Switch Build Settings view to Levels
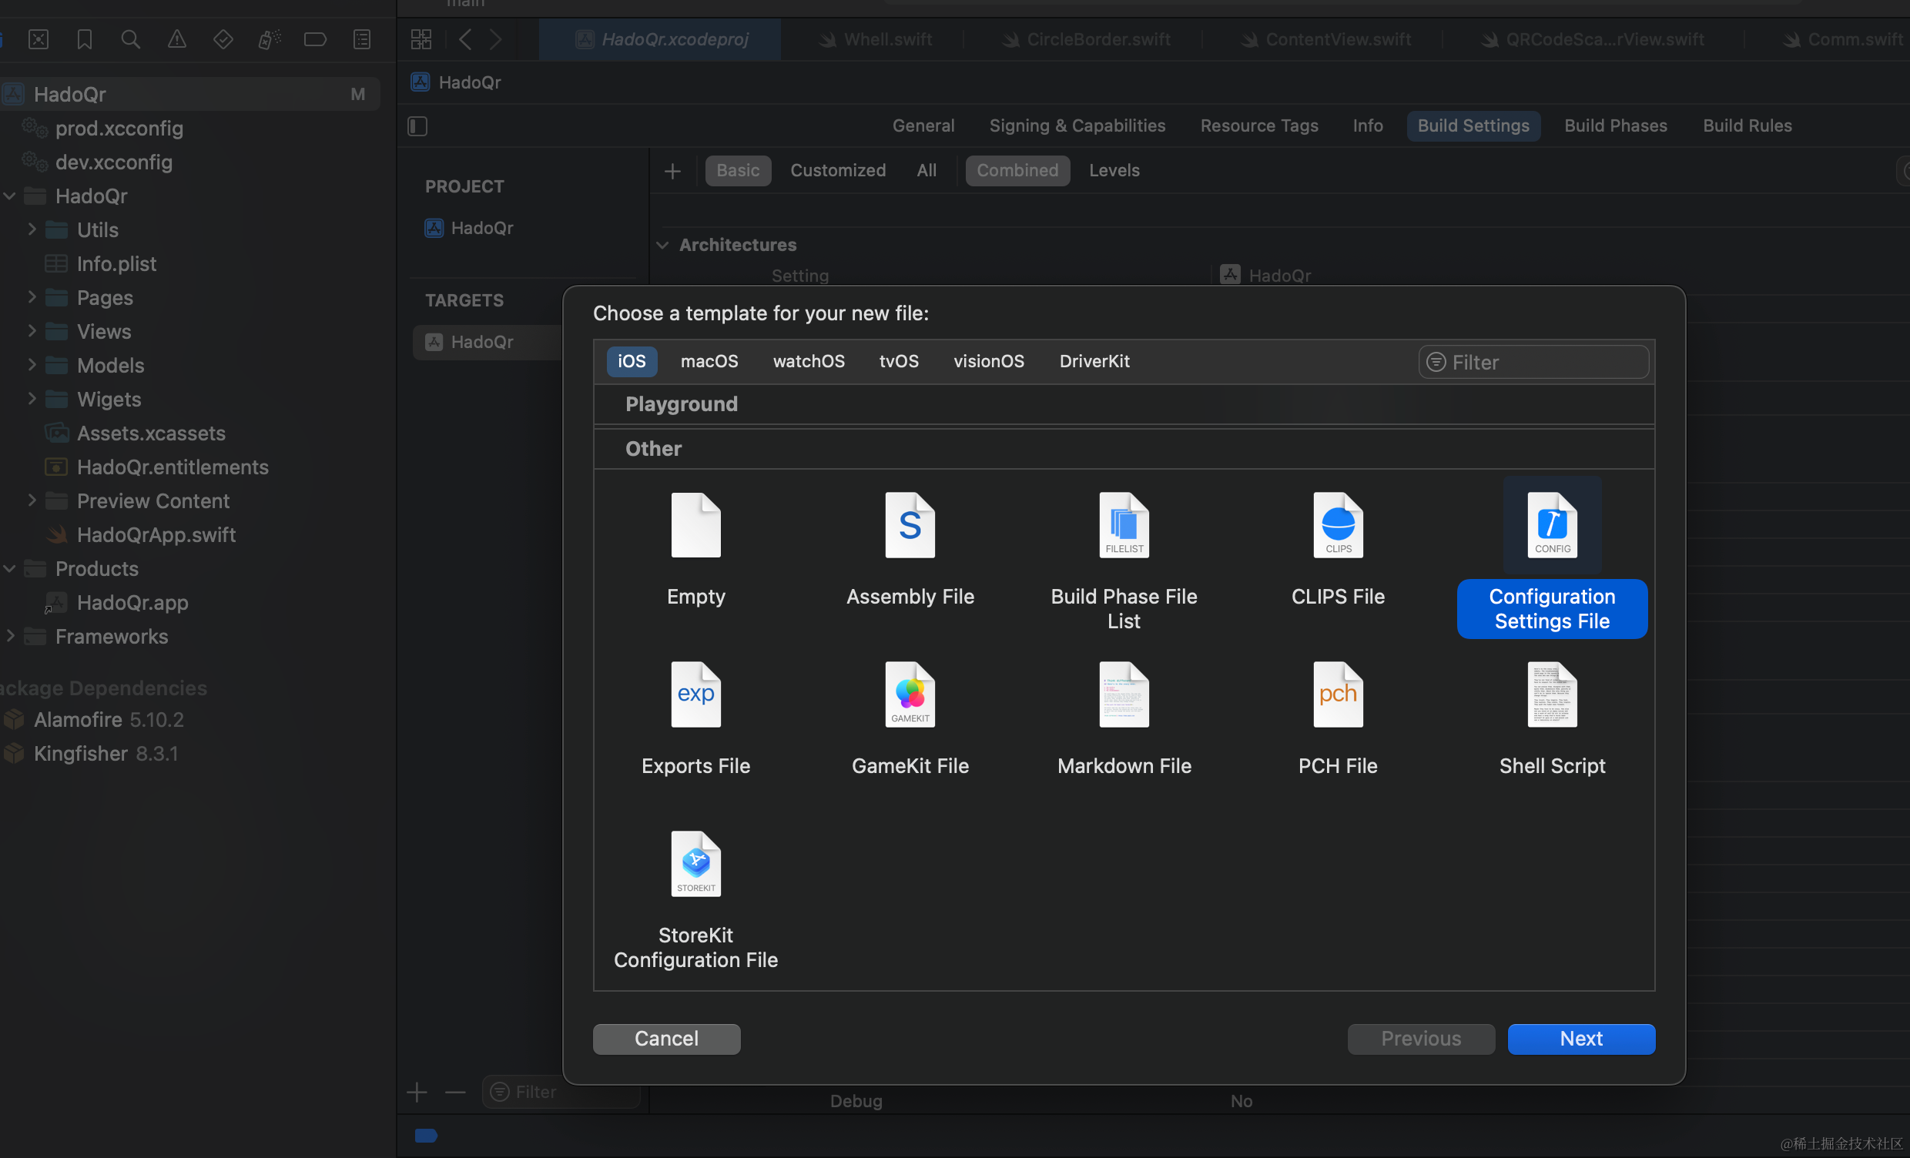 (x=1113, y=170)
